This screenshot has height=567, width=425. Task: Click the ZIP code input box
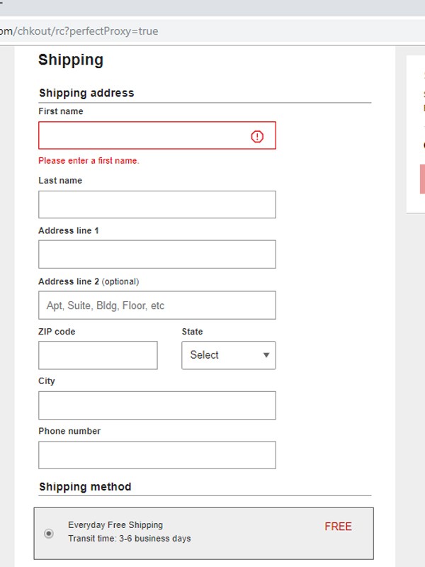pyautogui.click(x=98, y=355)
